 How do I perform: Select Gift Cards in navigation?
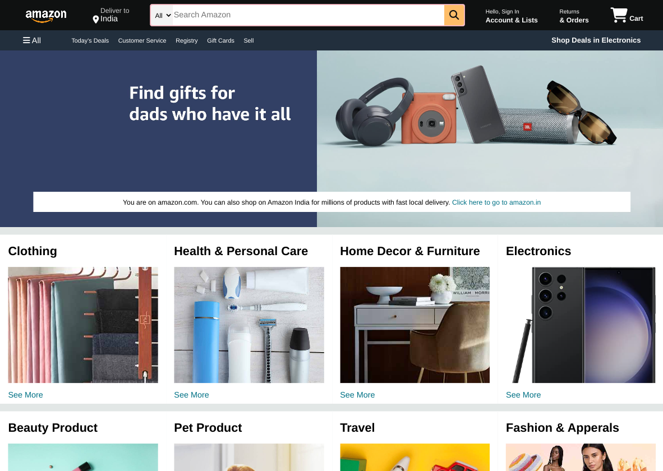(x=220, y=40)
